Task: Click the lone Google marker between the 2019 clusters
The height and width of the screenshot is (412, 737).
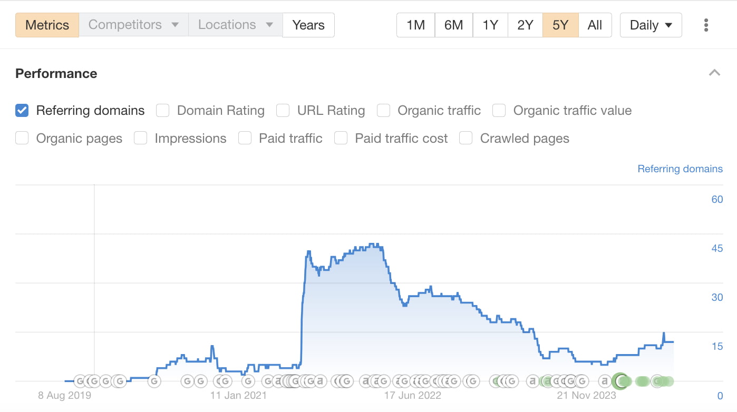Action: tap(154, 381)
